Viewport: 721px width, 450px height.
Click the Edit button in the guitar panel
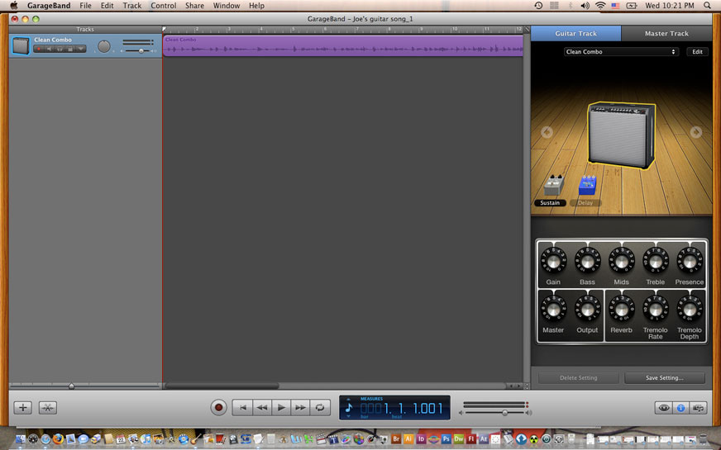coord(697,52)
